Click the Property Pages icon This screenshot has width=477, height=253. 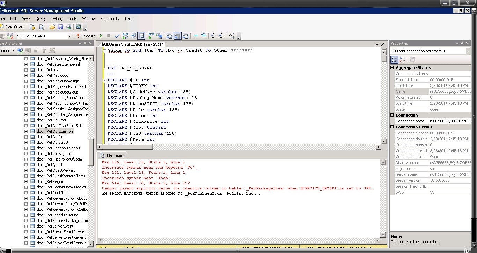(x=412, y=60)
